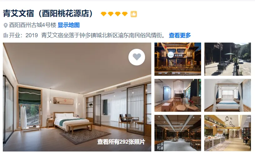Screen dimensions: 255x154
Task: Click the location pin icon beside the address
Action: click(6, 25)
